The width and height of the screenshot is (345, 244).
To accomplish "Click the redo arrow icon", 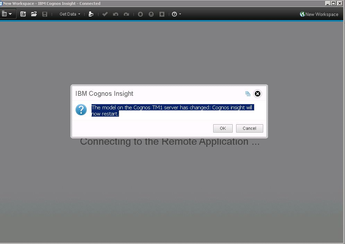I will point(126,14).
